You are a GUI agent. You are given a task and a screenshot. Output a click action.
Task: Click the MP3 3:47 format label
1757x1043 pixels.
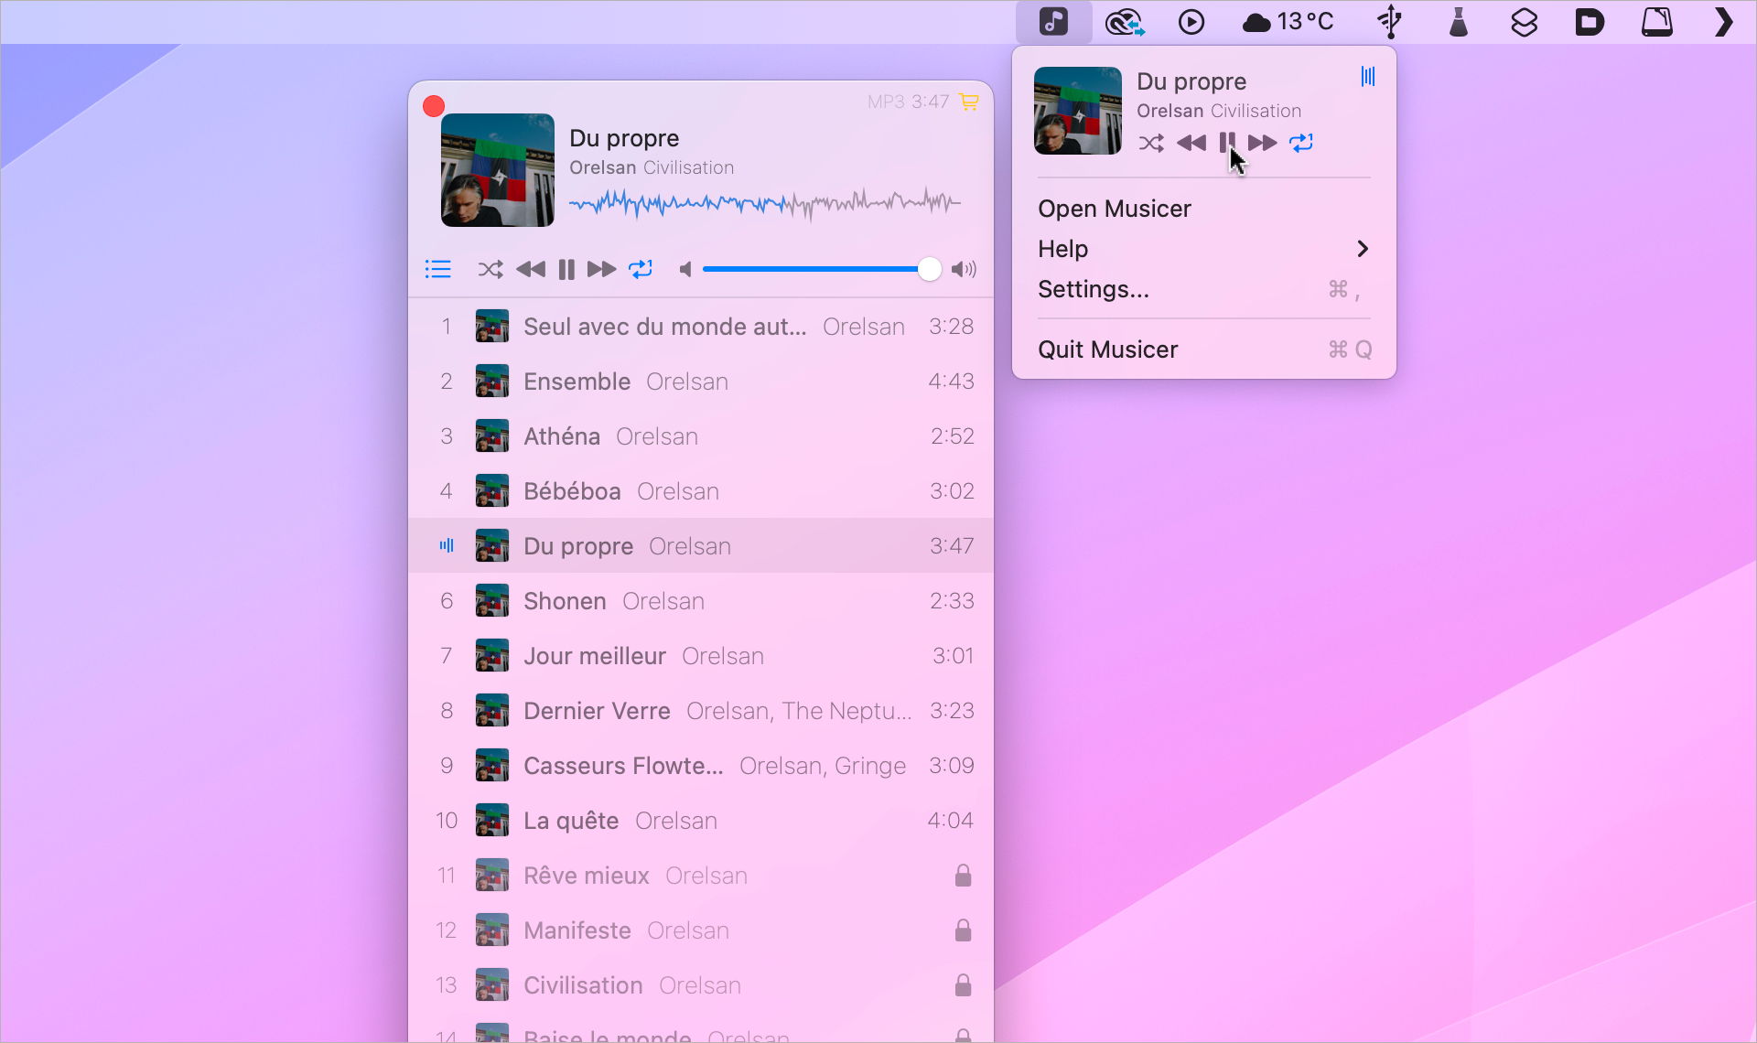908,102
